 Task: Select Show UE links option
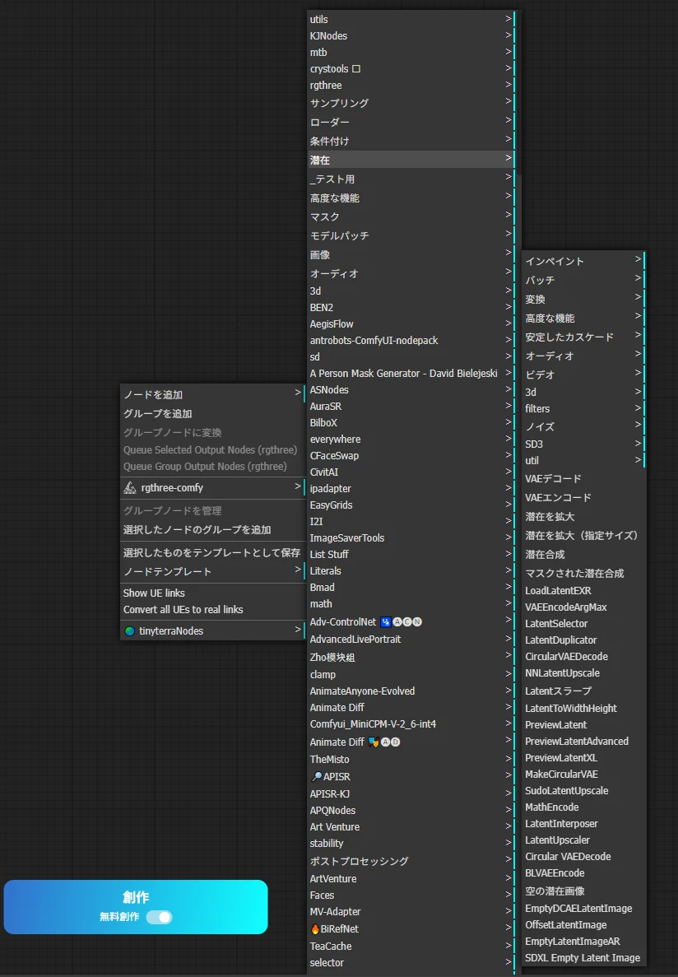(x=154, y=593)
